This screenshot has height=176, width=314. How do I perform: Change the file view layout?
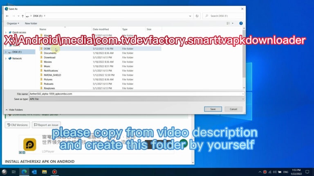point(229,23)
